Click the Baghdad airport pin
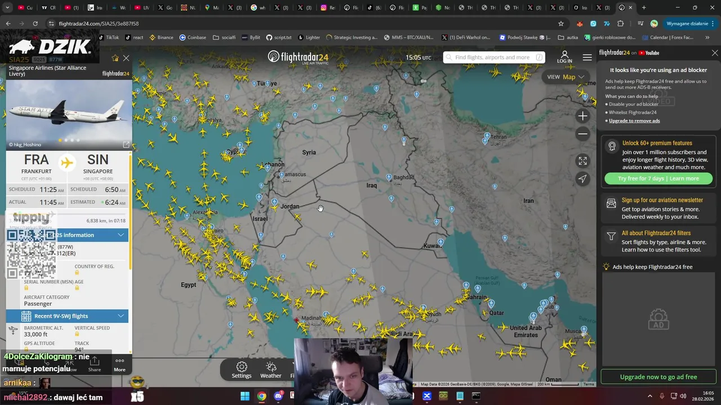Viewport: 721px width, 405px height. (x=389, y=177)
